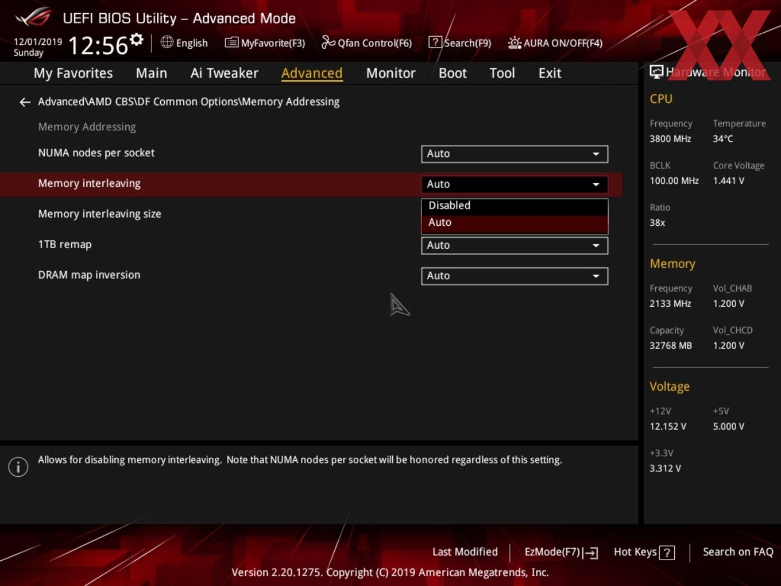
Task: Select the NUMA nodes per socket row
Action: pos(311,153)
